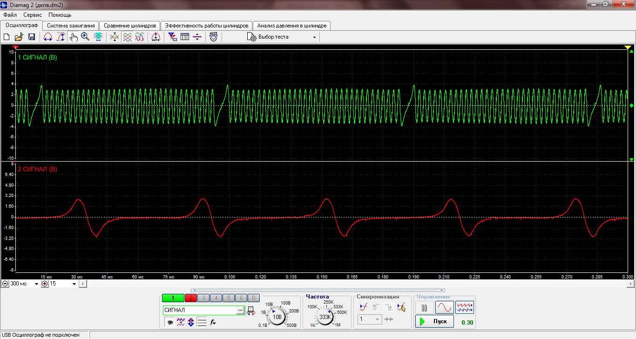636x339 pixels.
Task: Click the AUTO voltmeter toolbar icon
Action: click(x=213, y=37)
